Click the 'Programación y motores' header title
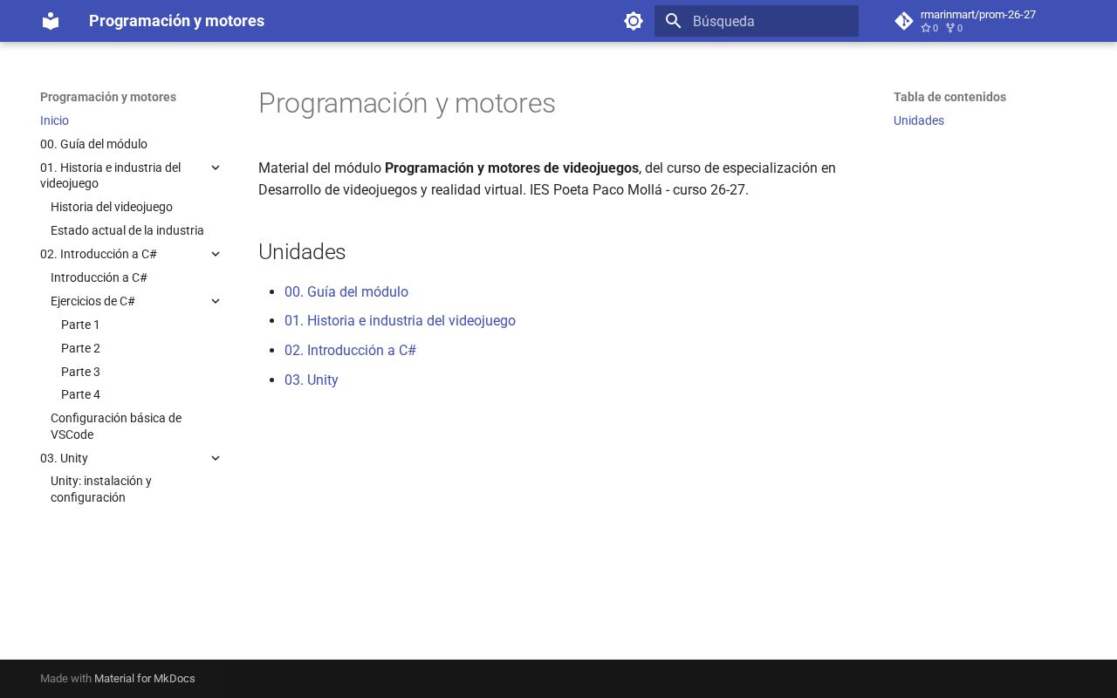Screen dimensions: 1117x698 coord(176,21)
